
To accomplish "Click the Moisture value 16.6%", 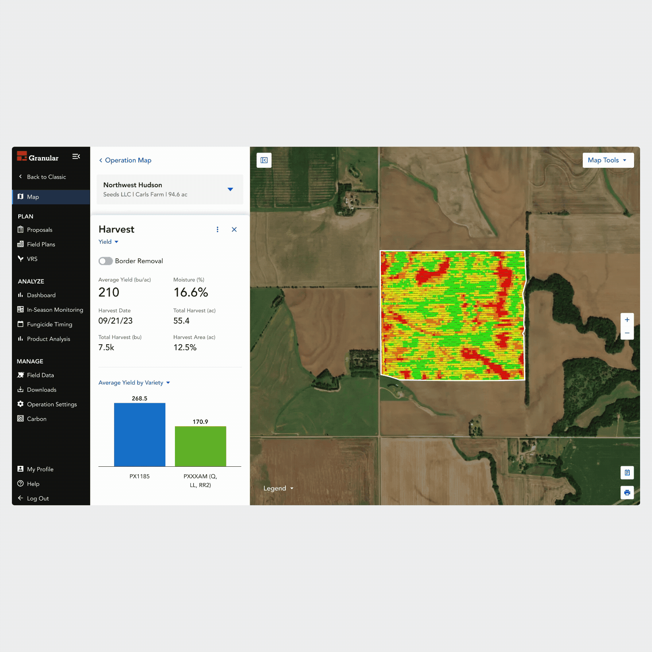I will point(191,292).
